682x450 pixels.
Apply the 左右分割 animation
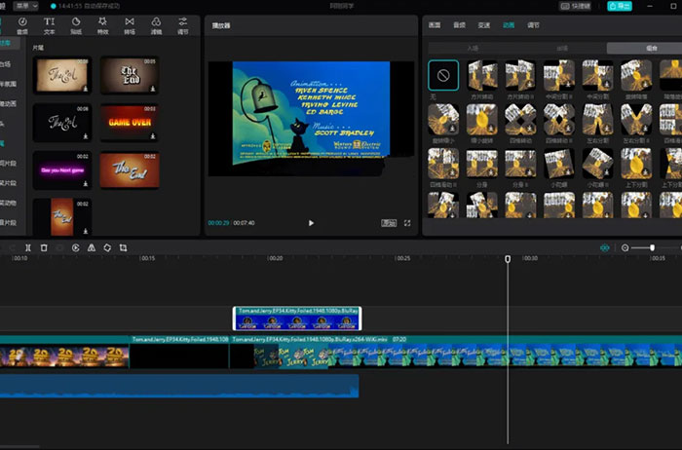point(597,120)
